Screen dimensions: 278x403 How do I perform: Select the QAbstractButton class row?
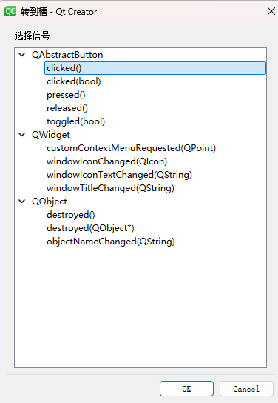point(67,55)
